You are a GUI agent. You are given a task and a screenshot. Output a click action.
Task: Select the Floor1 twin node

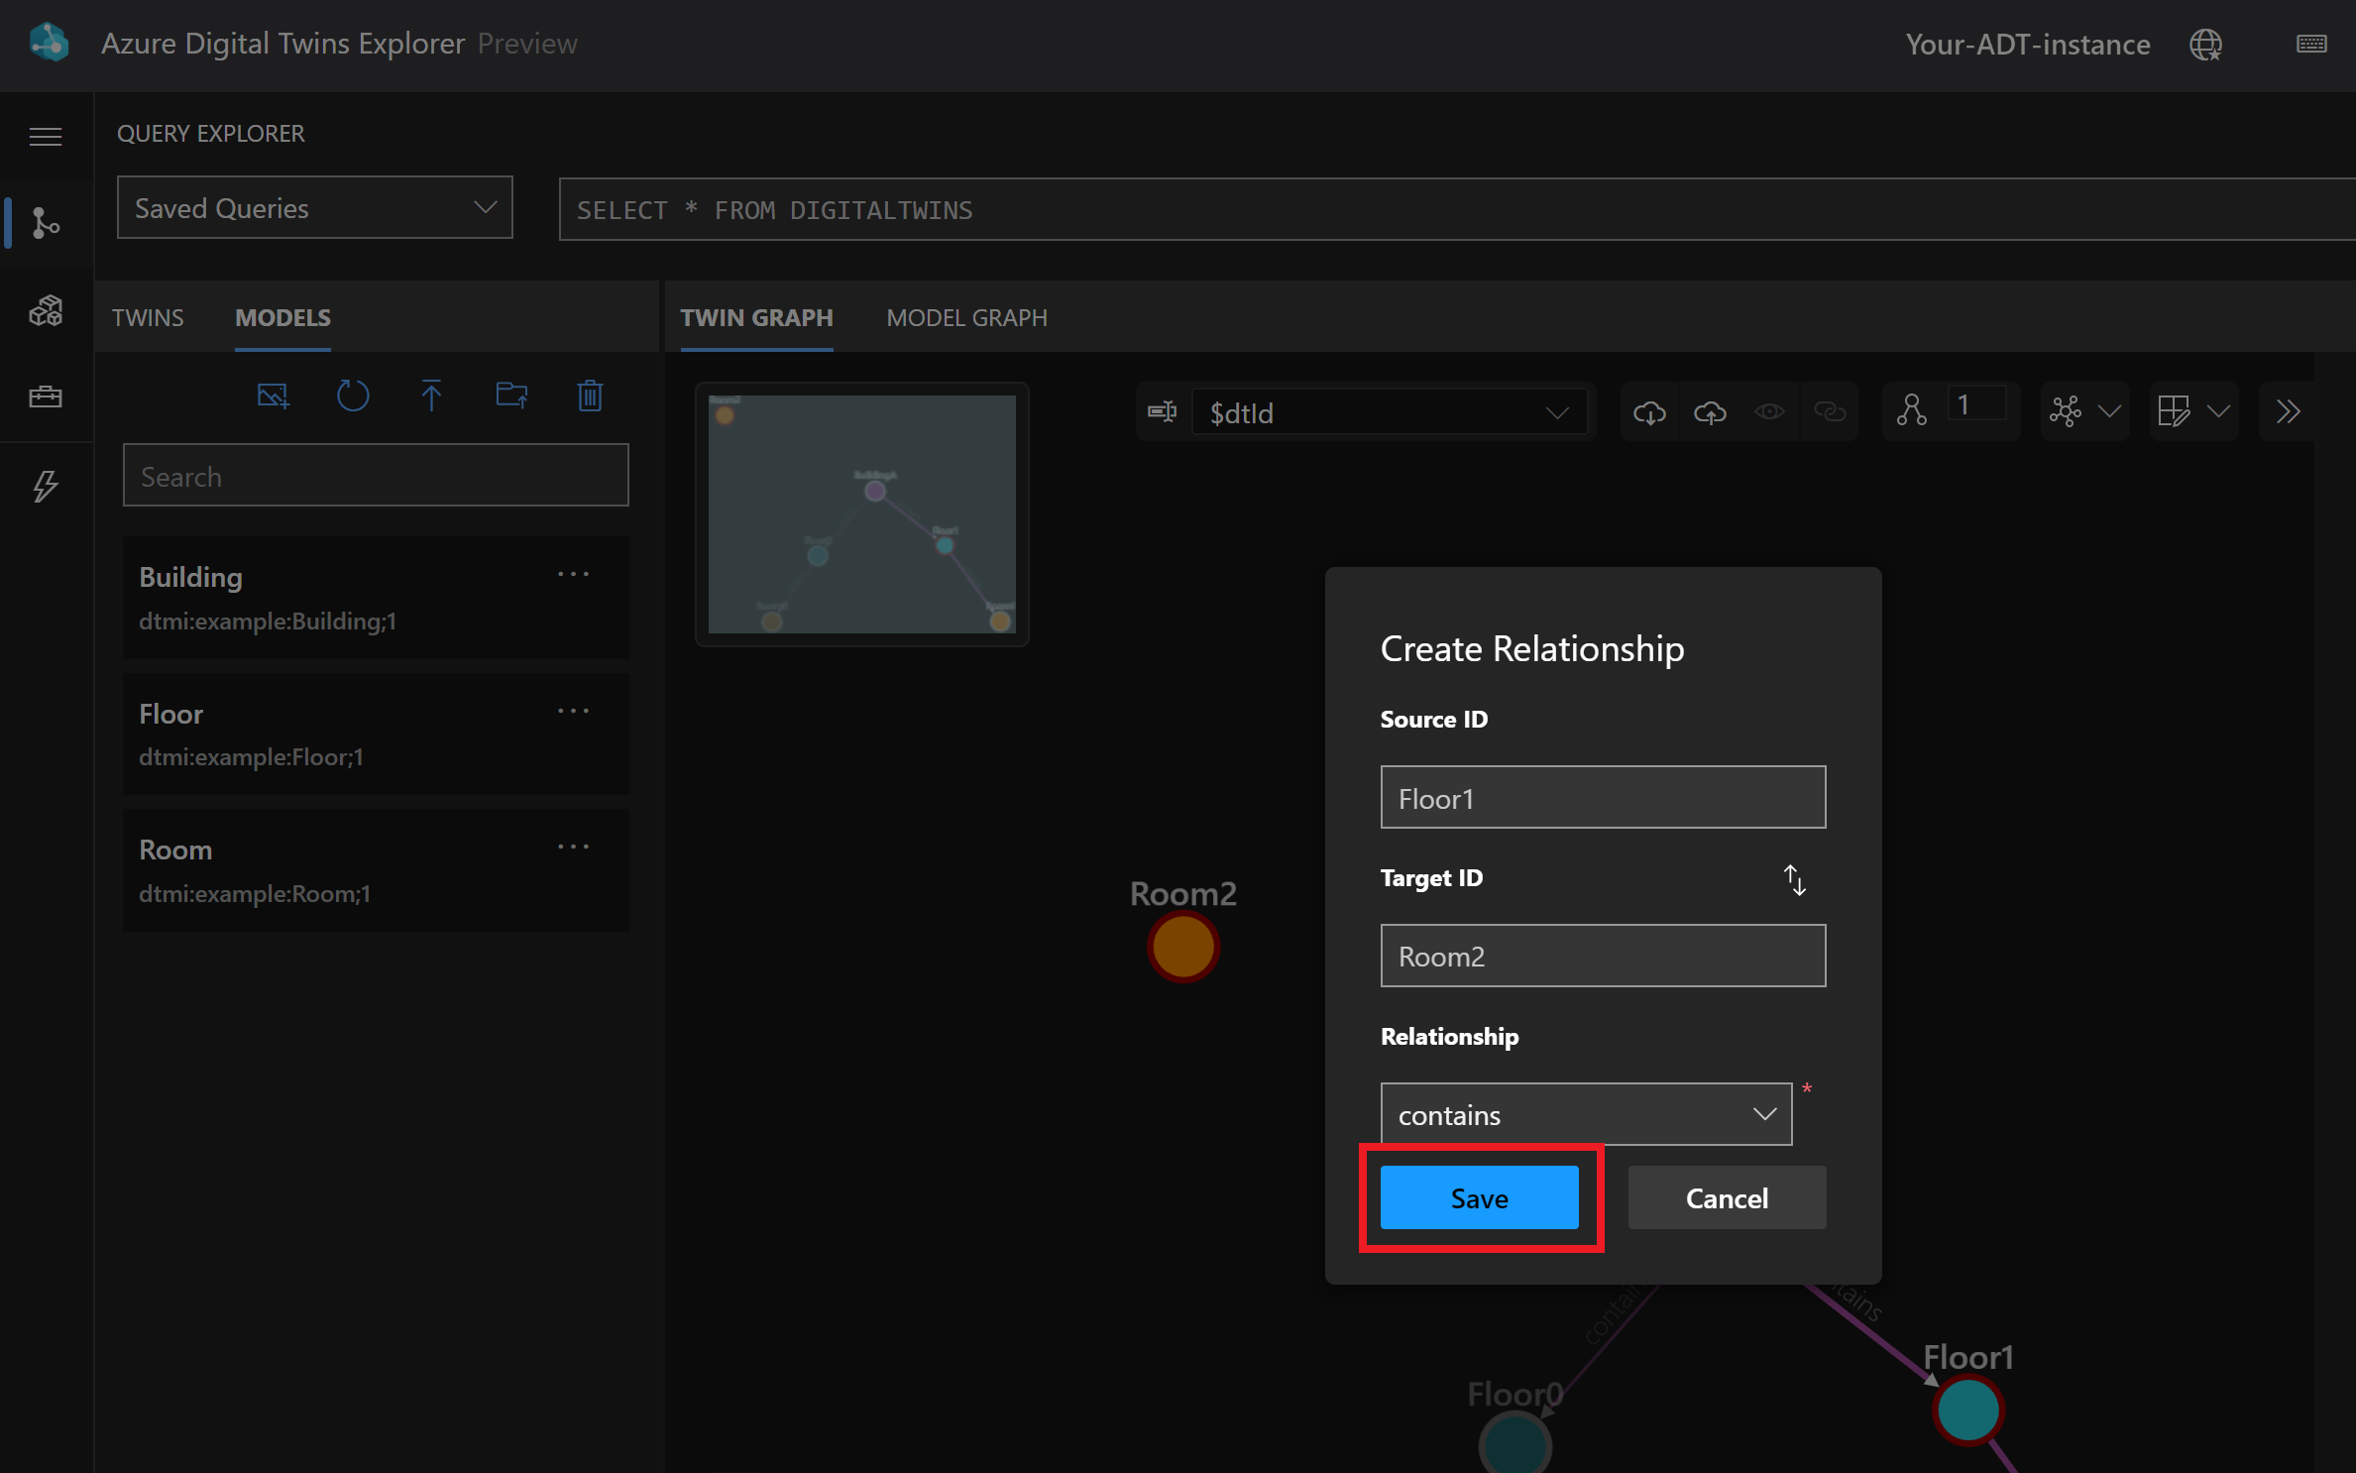(1967, 1410)
